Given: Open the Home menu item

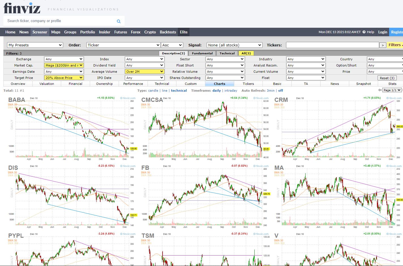Looking at the screenshot, I should coord(10,32).
